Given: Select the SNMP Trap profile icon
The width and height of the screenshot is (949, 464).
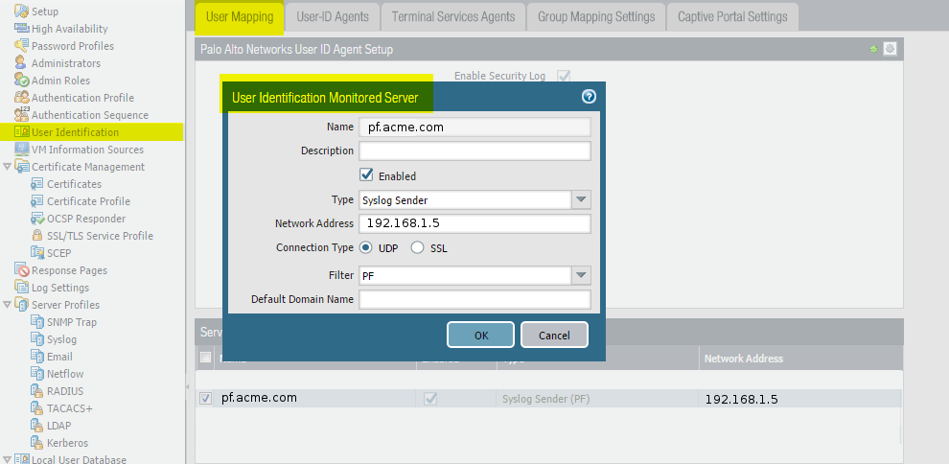Looking at the screenshot, I should (x=37, y=322).
